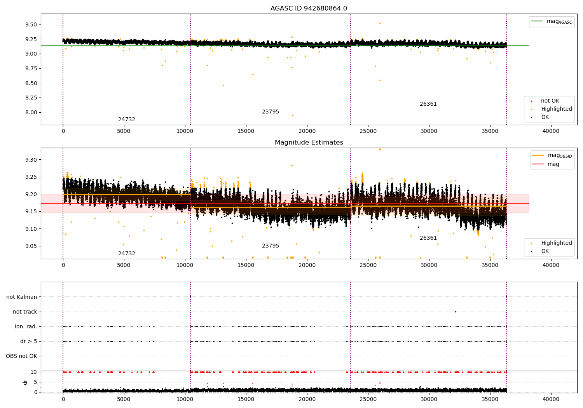The height and width of the screenshot is (408, 583).
Task: Click the 'AGASC ID 942680864.0' plot title
Action: click(309, 9)
